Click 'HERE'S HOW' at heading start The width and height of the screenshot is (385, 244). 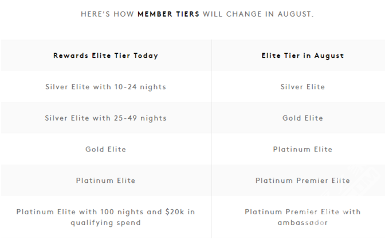click(107, 14)
